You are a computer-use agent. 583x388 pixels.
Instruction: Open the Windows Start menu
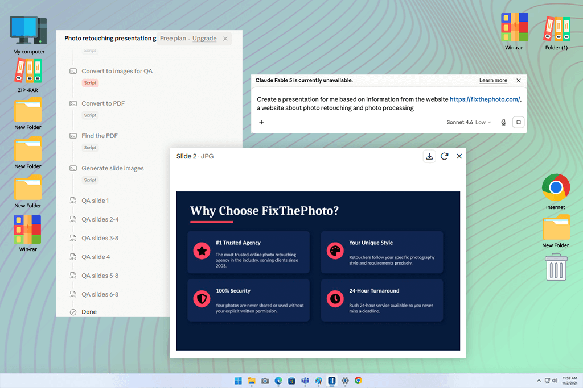[238, 381]
